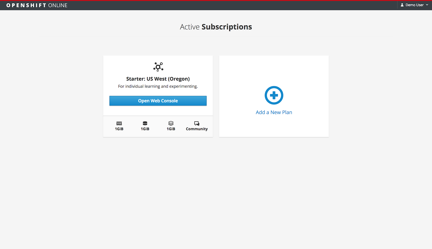This screenshot has width=432, height=249.
Task: Click the 1GiB label under database icon
Action: coord(145,129)
